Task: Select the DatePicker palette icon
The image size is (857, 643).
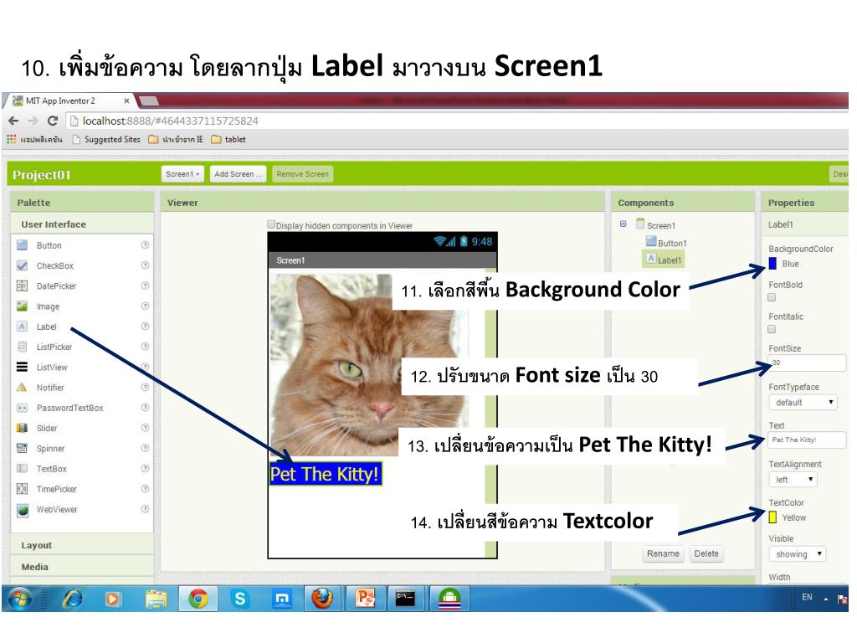Action: [22, 285]
